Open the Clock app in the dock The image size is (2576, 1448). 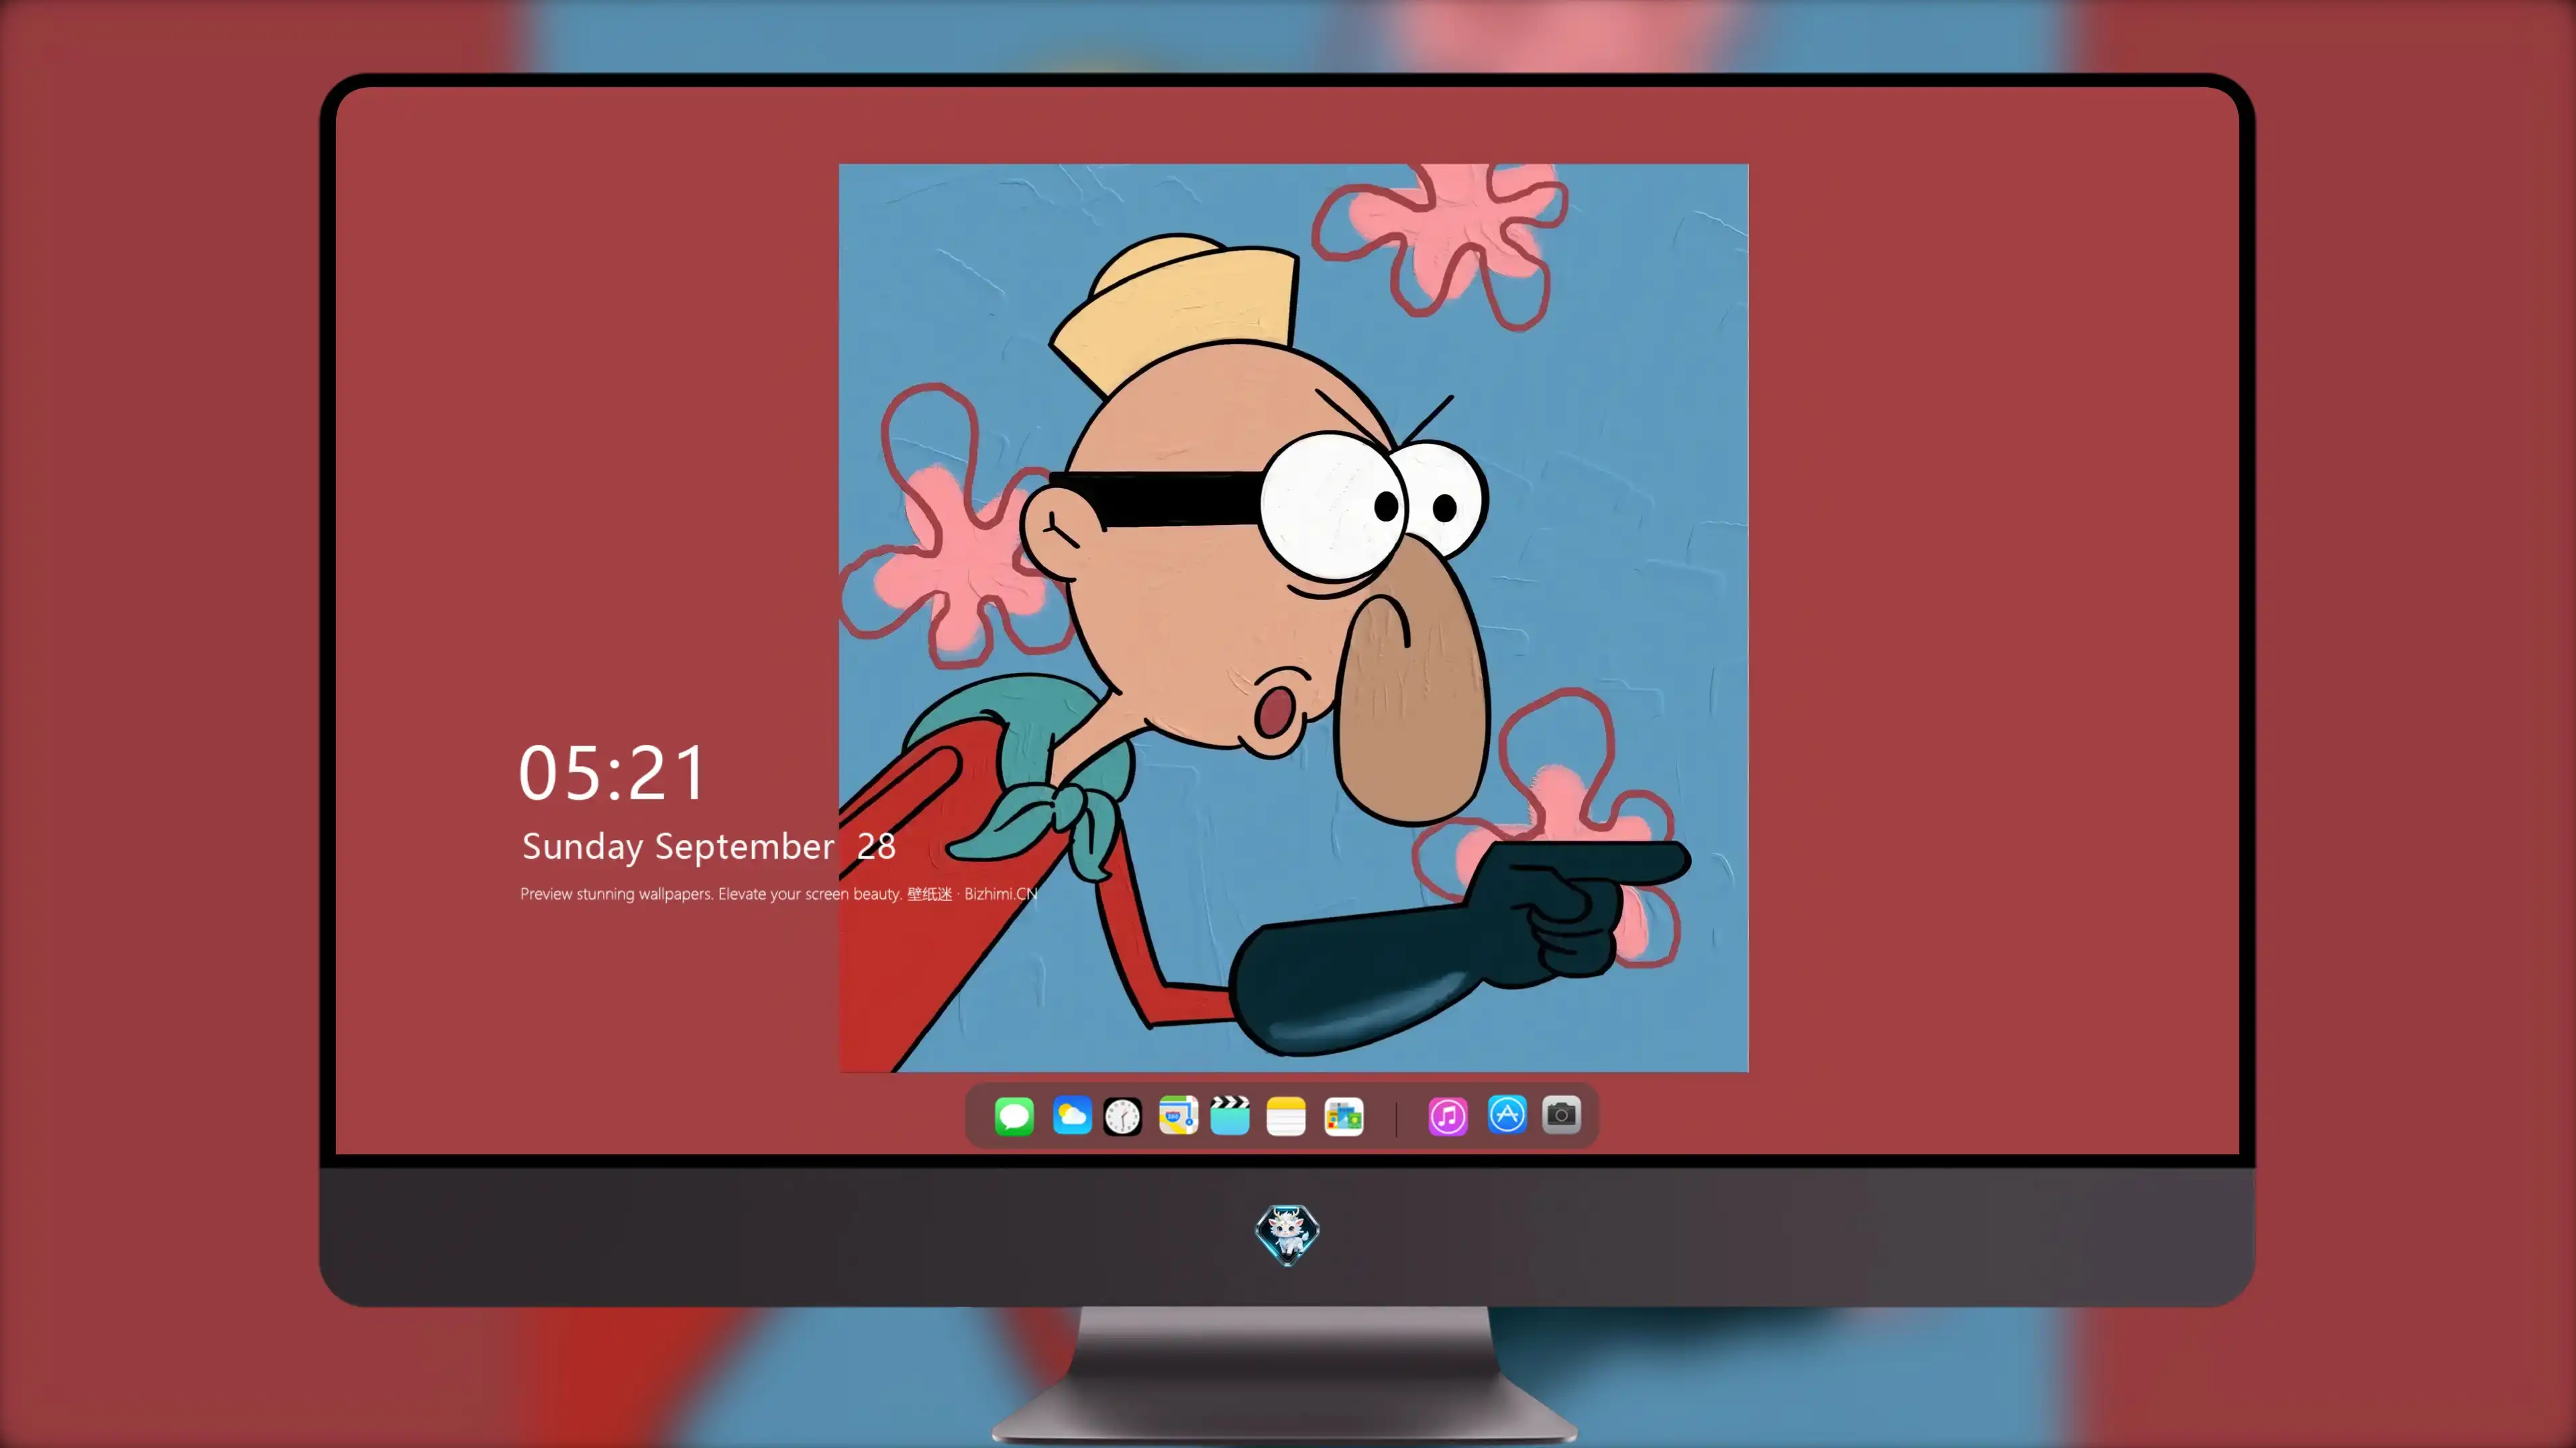1122,1116
